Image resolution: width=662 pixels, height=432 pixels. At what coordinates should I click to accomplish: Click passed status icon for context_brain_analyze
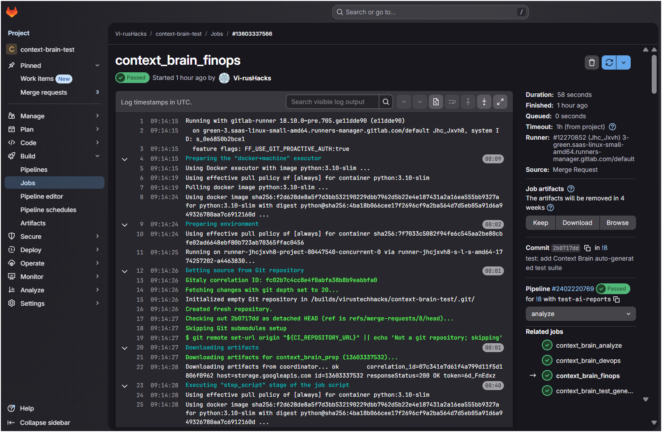(x=547, y=345)
